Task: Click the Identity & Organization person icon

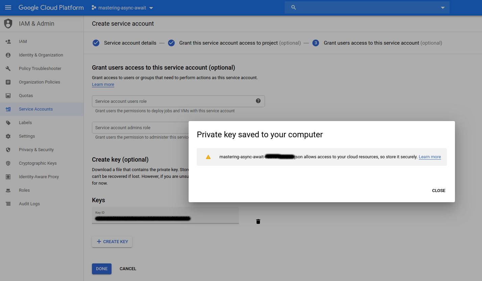Action: 8,55
